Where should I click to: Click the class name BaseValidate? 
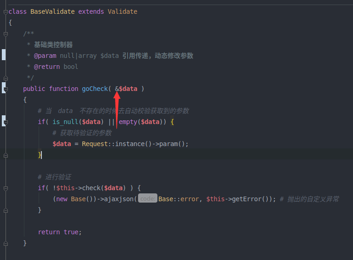(52, 11)
